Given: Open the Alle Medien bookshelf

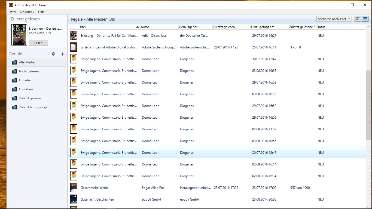Looking at the screenshot, I should click(36, 62).
